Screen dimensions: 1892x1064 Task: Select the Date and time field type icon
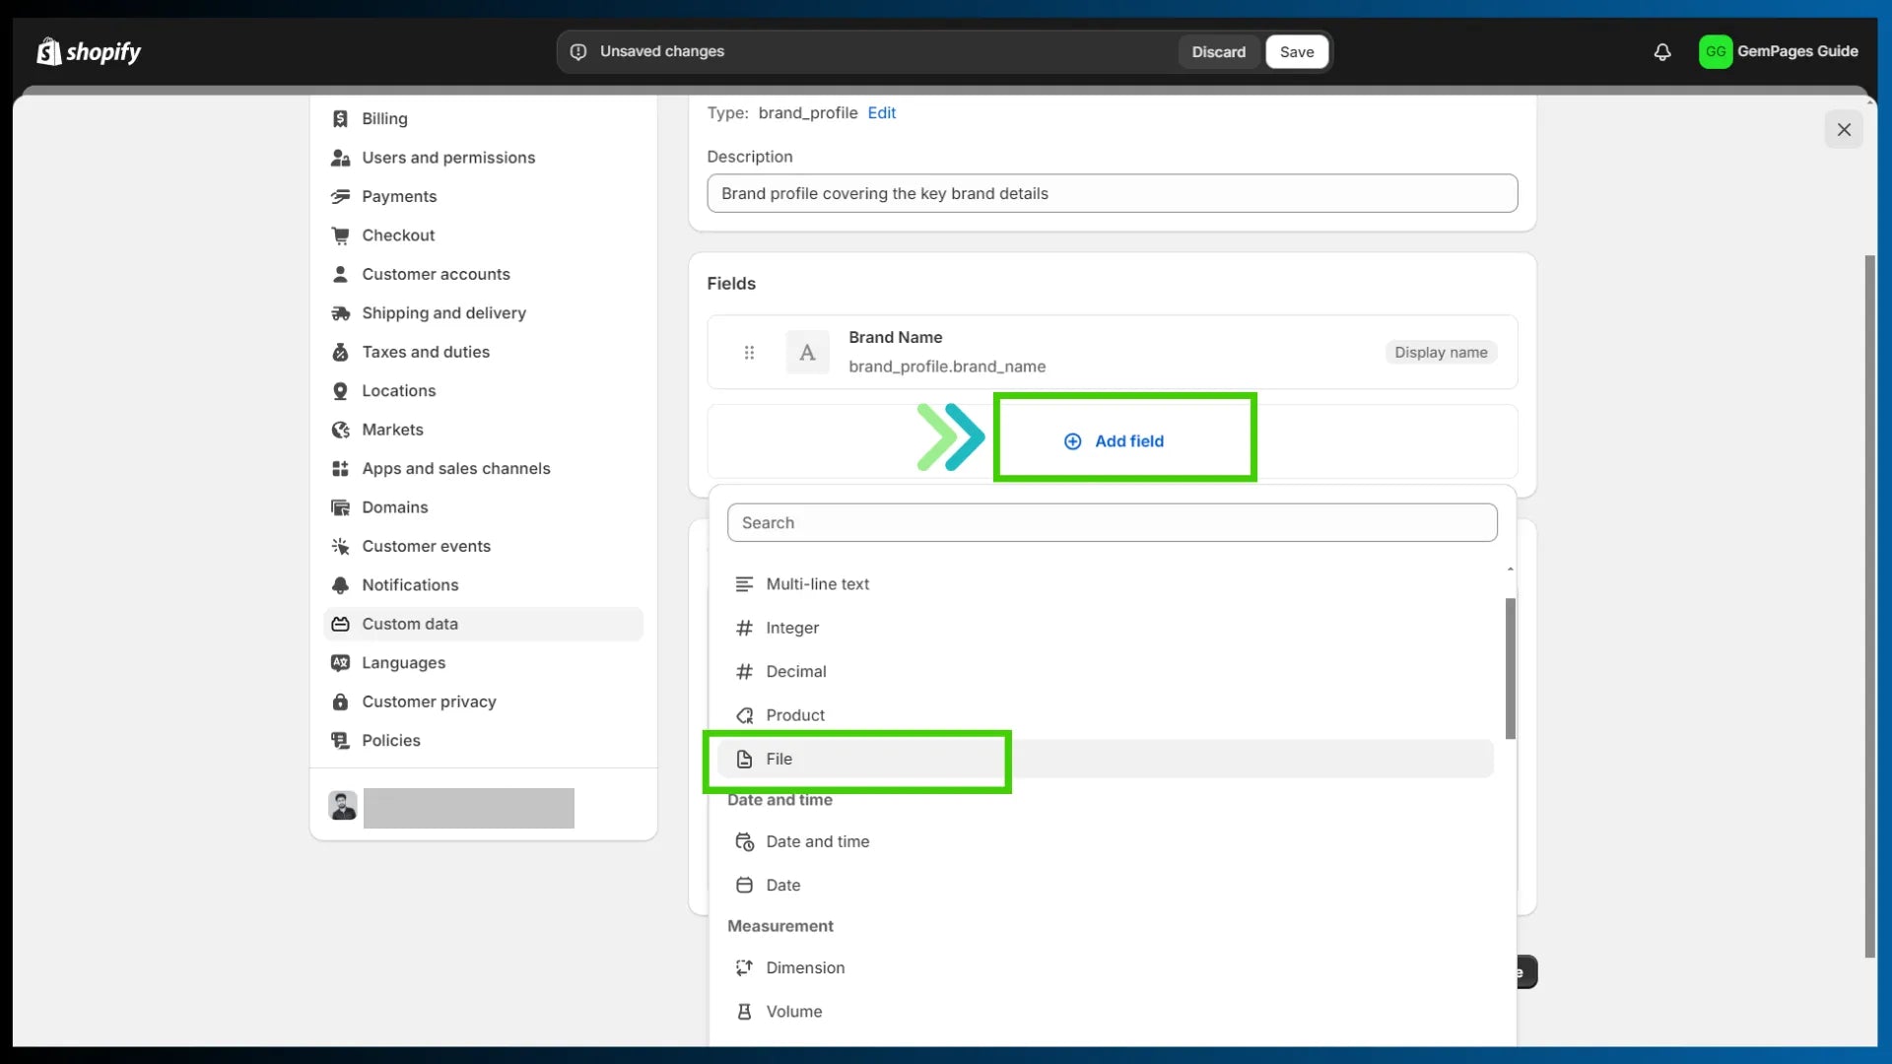(x=745, y=840)
